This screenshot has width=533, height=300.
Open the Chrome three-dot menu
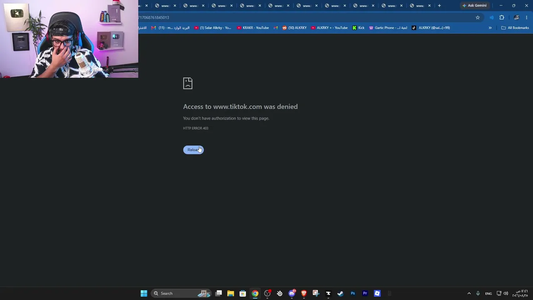point(527,17)
